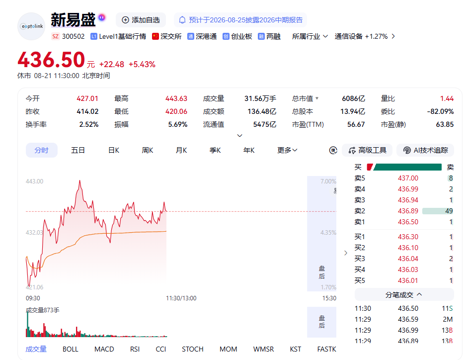Click the 11:30 trade row 436.50
Screen dimensions: 463x360
(404, 308)
